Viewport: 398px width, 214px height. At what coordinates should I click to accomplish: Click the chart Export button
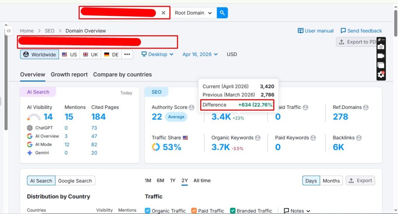coord(360,181)
